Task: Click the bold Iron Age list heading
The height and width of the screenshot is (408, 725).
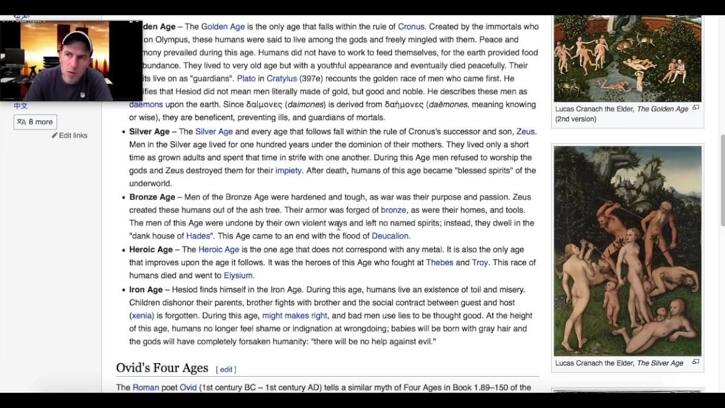Action: tap(146, 290)
